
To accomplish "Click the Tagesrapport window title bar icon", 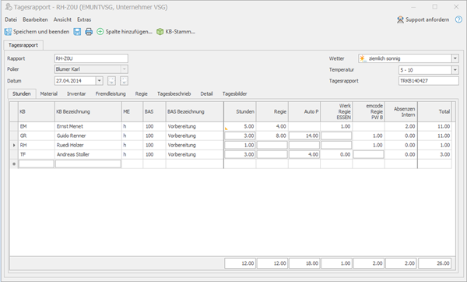I will pyautogui.click(x=9, y=7).
